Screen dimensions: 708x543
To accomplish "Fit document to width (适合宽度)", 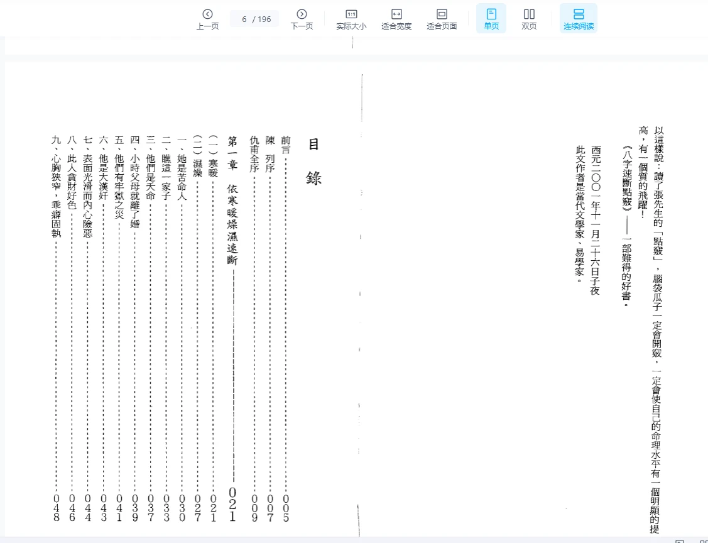I will point(396,19).
